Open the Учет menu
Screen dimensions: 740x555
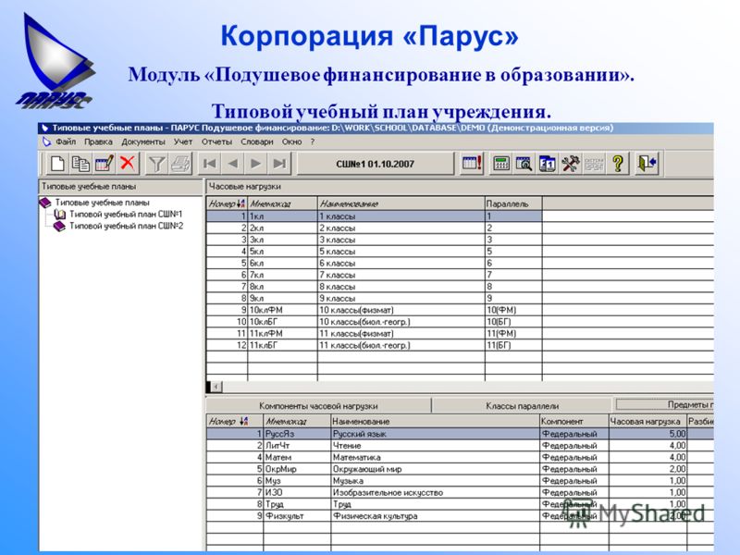coord(182,142)
